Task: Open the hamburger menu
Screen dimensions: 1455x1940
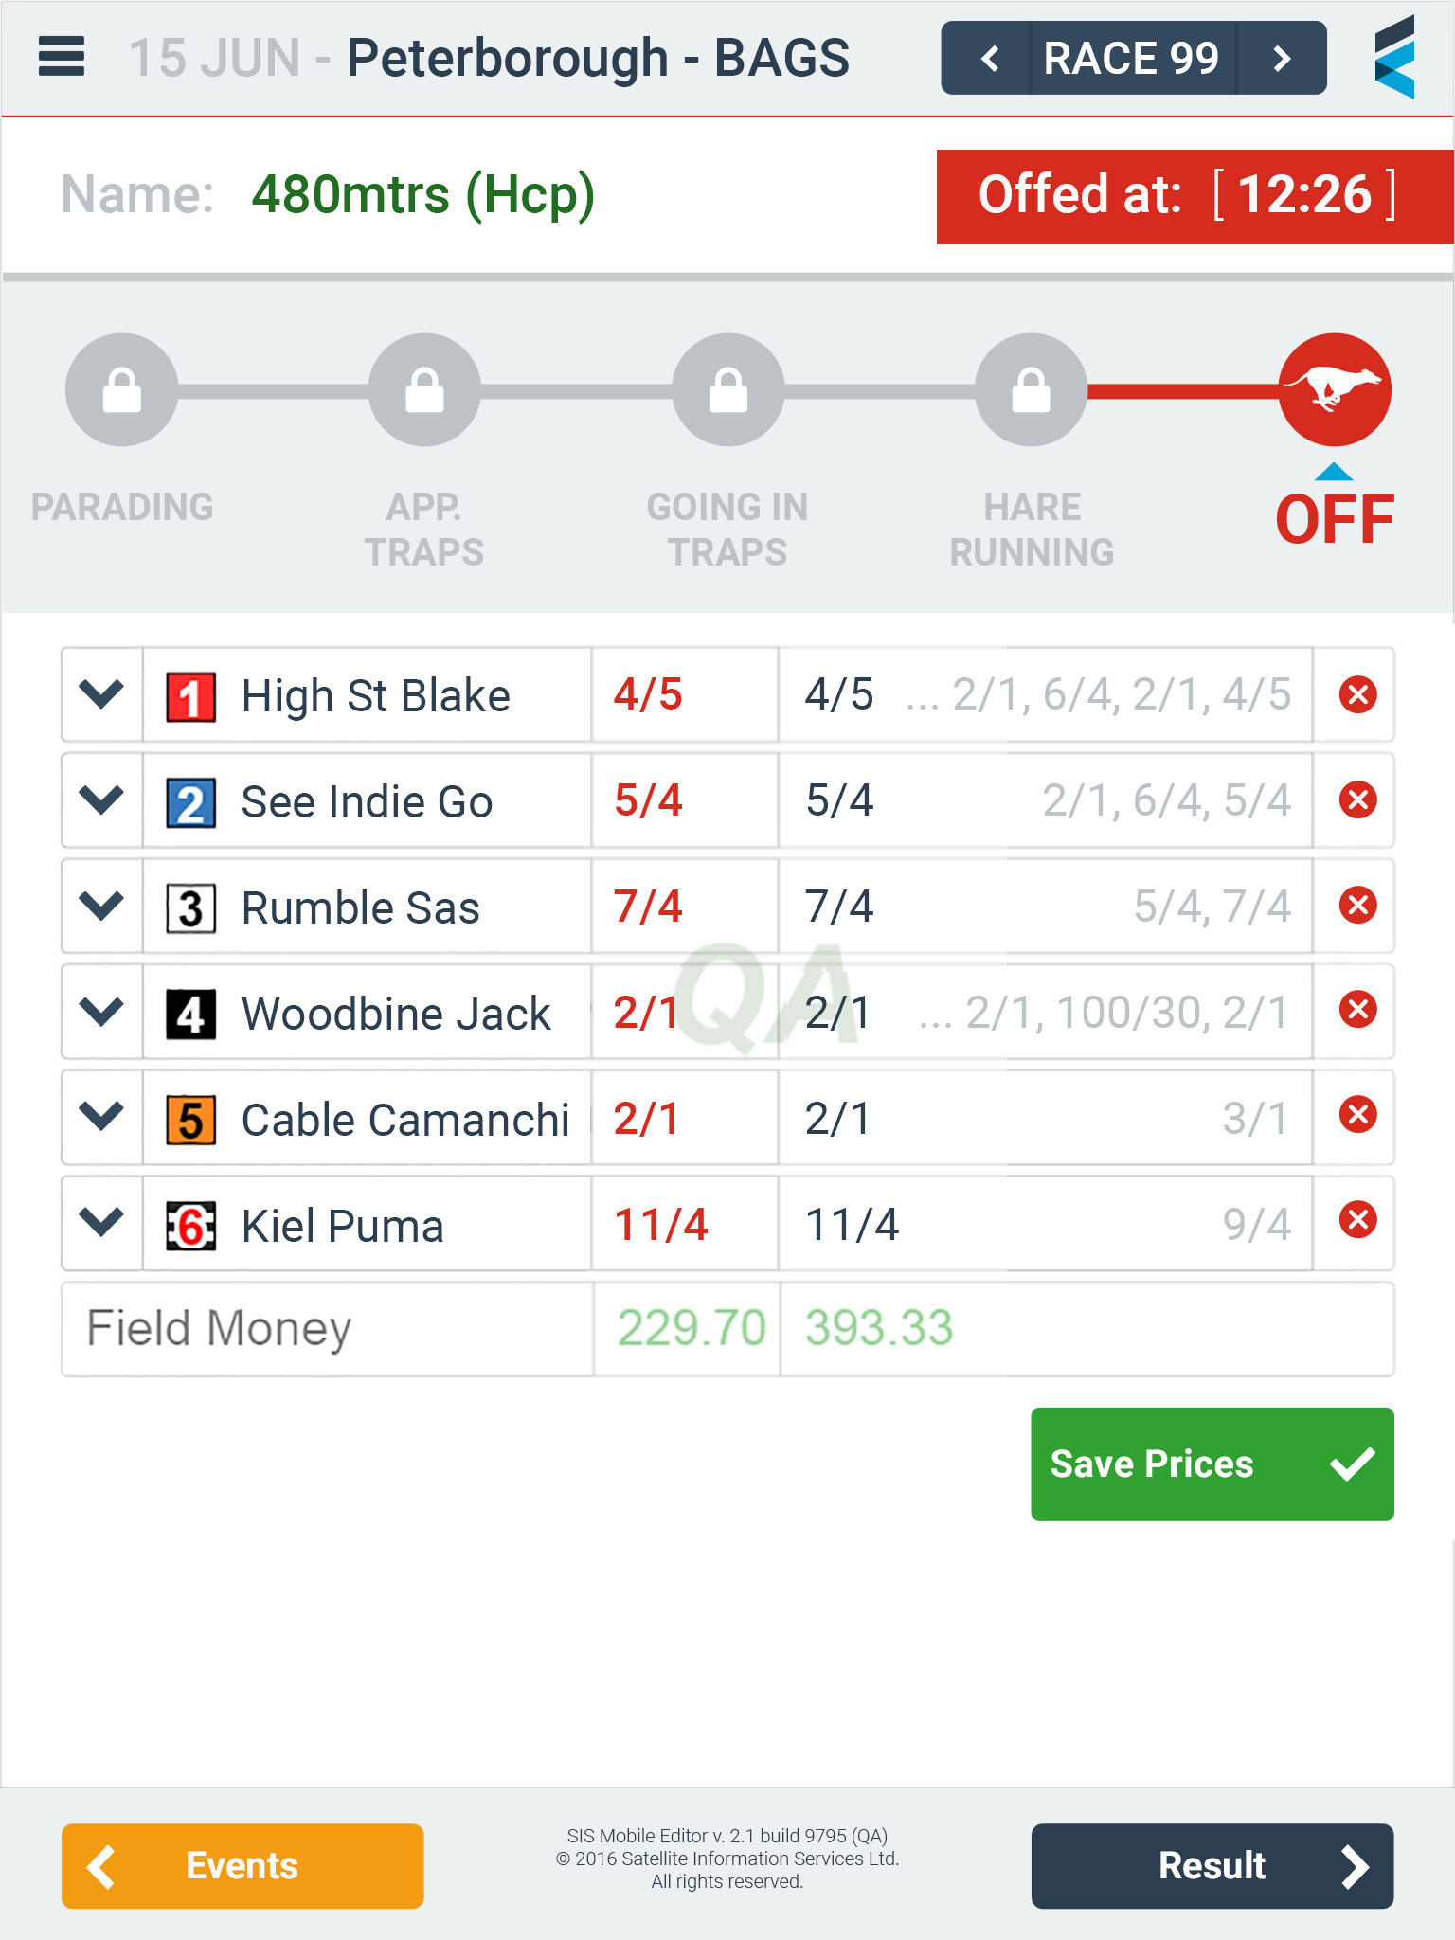Action: click(x=62, y=57)
